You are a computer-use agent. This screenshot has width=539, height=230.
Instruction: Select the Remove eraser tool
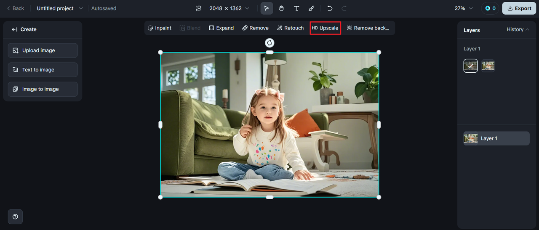point(255,28)
